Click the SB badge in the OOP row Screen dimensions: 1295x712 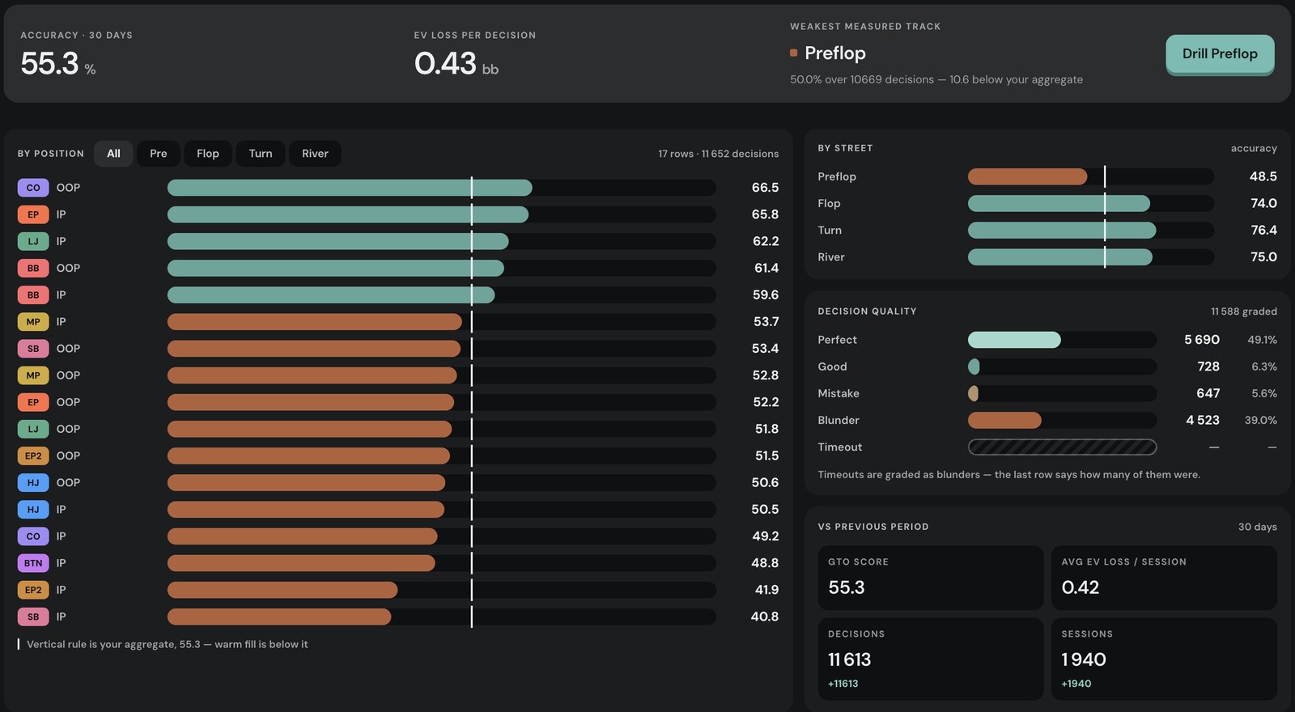(x=33, y=349)
